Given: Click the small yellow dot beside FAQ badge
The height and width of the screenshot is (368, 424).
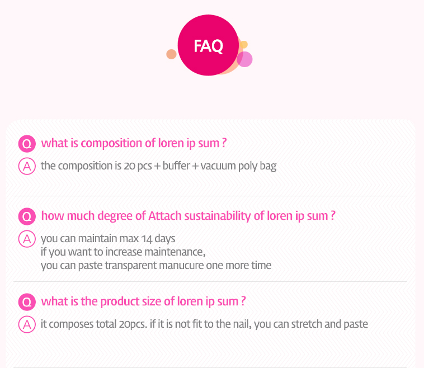Looking at the screenshot, I should [244, 44].
